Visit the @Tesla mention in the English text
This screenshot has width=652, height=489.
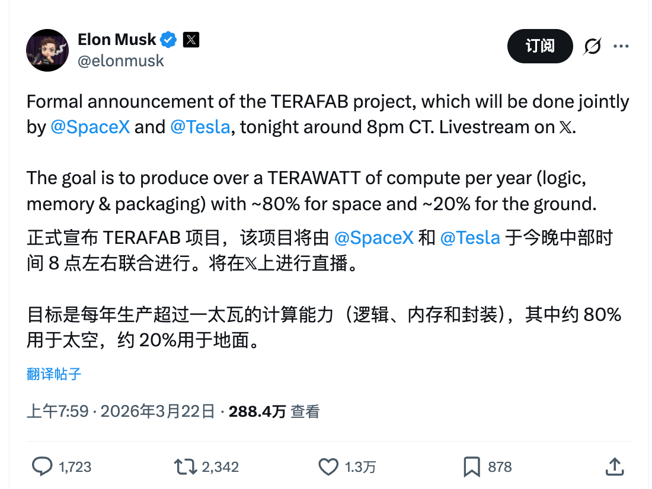(200, 127)
